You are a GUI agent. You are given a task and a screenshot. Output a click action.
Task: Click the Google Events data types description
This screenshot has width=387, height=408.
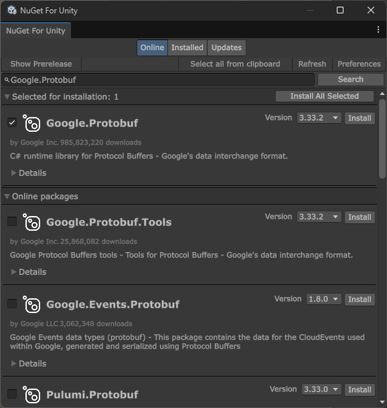tap(187, 342)
